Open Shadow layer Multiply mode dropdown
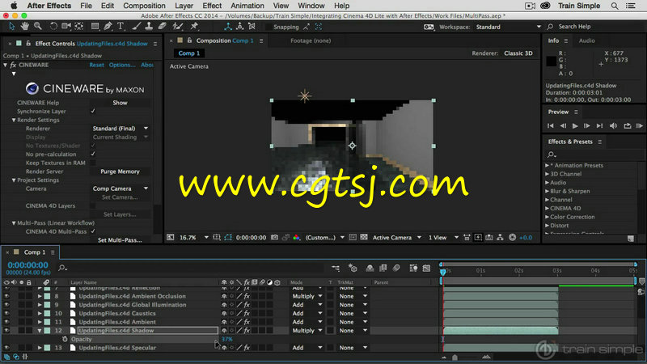The width and height of the screenshot is (647, 364). click(307, 331)
